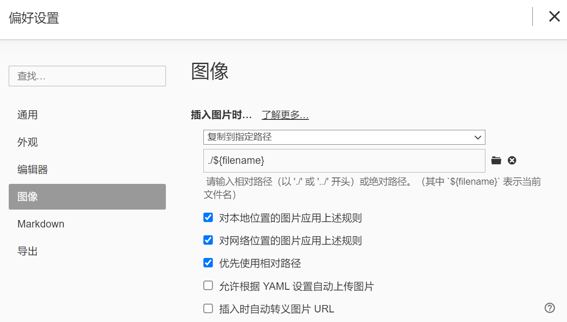This screenshot has height=322, width=567.
Task: Open the image insert action dropdown
Action: (x=344, y=137)
